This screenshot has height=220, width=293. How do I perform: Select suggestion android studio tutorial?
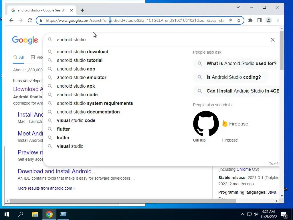click(80, 60)
